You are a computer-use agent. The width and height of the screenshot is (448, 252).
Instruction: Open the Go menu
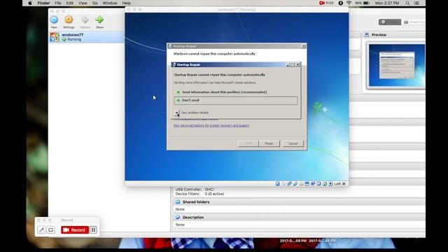pos(95,3)
